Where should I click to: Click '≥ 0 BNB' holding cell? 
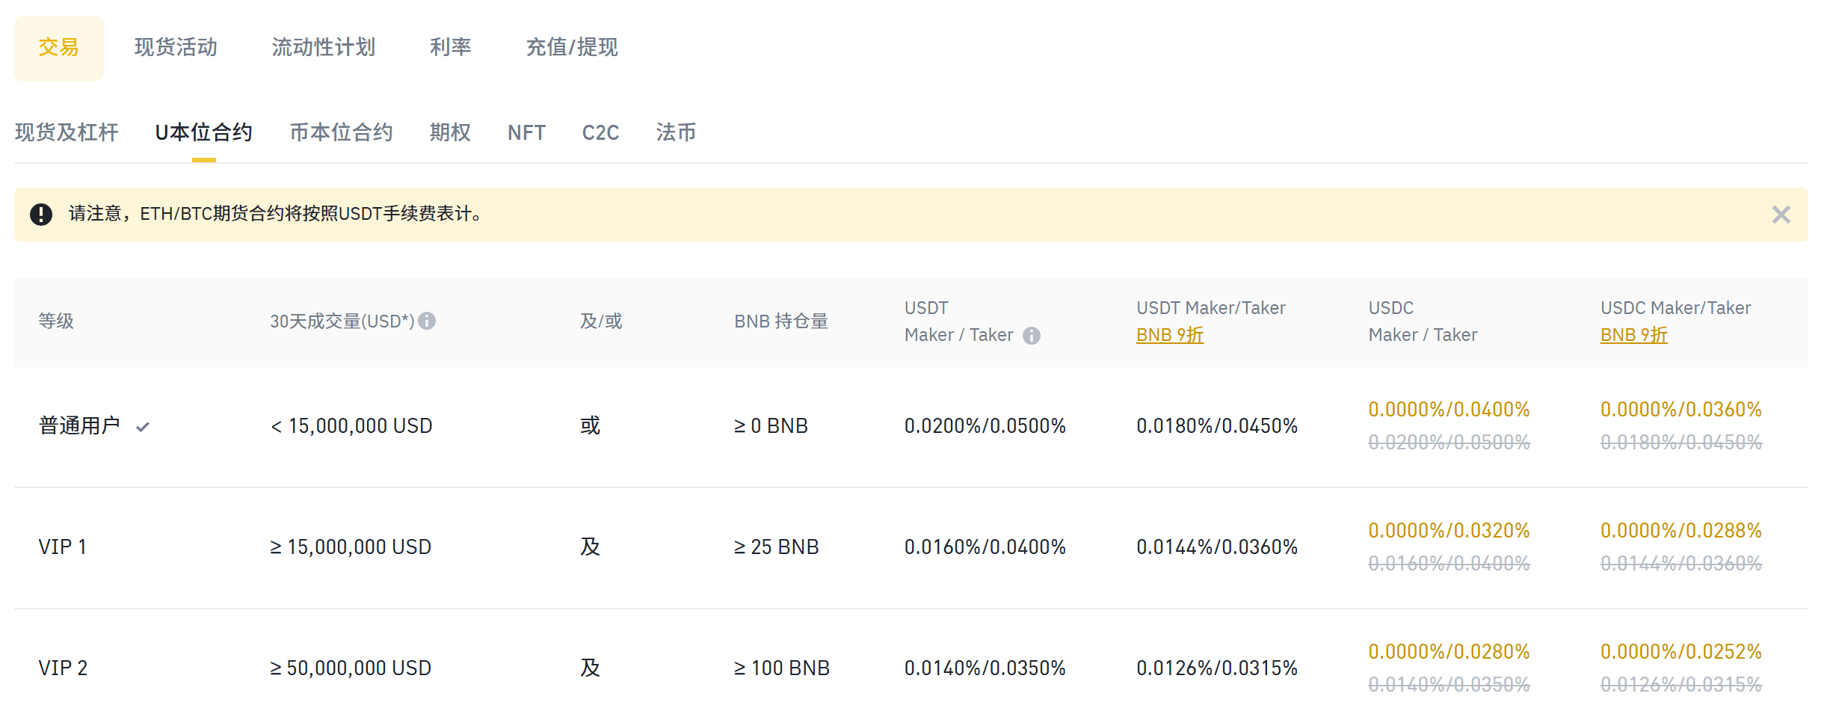click(x=771, y=426)
